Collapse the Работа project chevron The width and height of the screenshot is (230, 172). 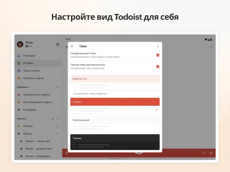coord(58,134)
